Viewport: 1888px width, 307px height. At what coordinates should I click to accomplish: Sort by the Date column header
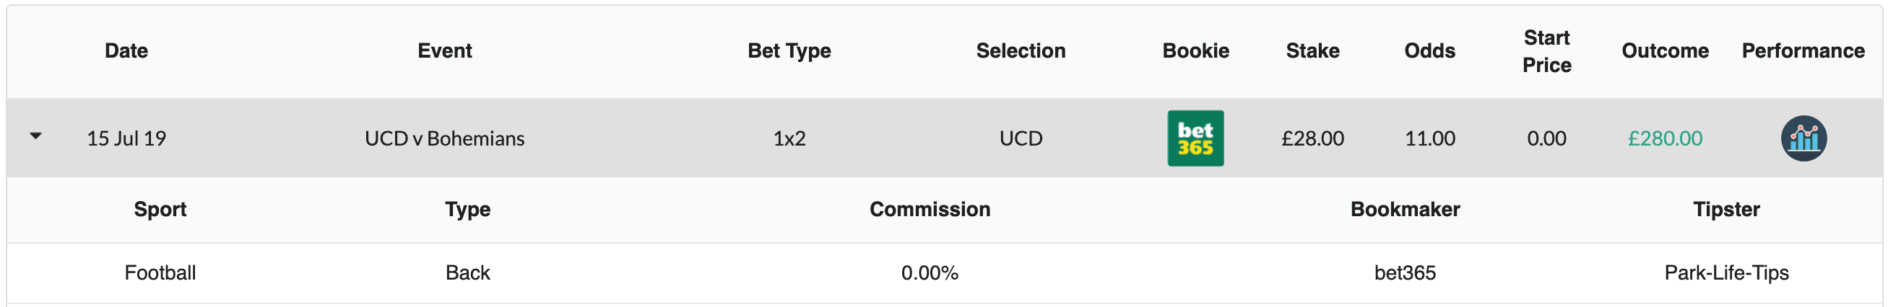click(126, 50)
